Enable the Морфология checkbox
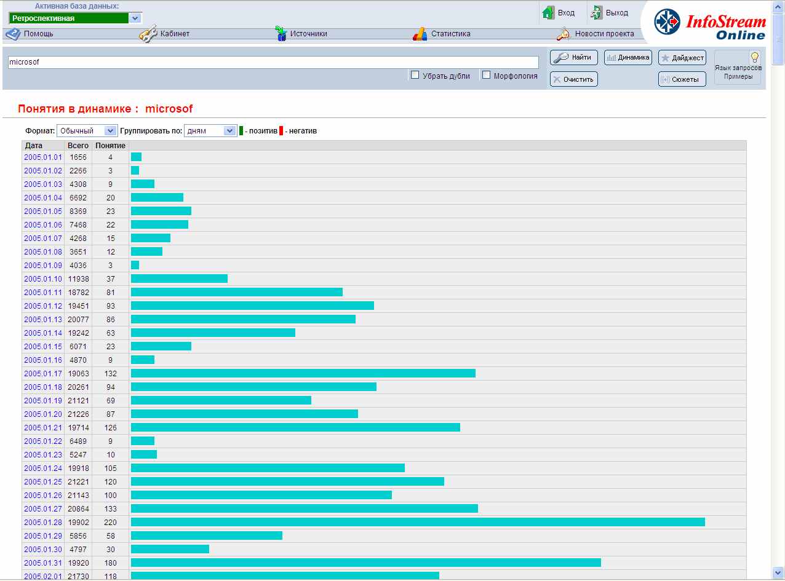Viewport: 785px width, 581px height. pyautogui.click(x=486, y=75)
